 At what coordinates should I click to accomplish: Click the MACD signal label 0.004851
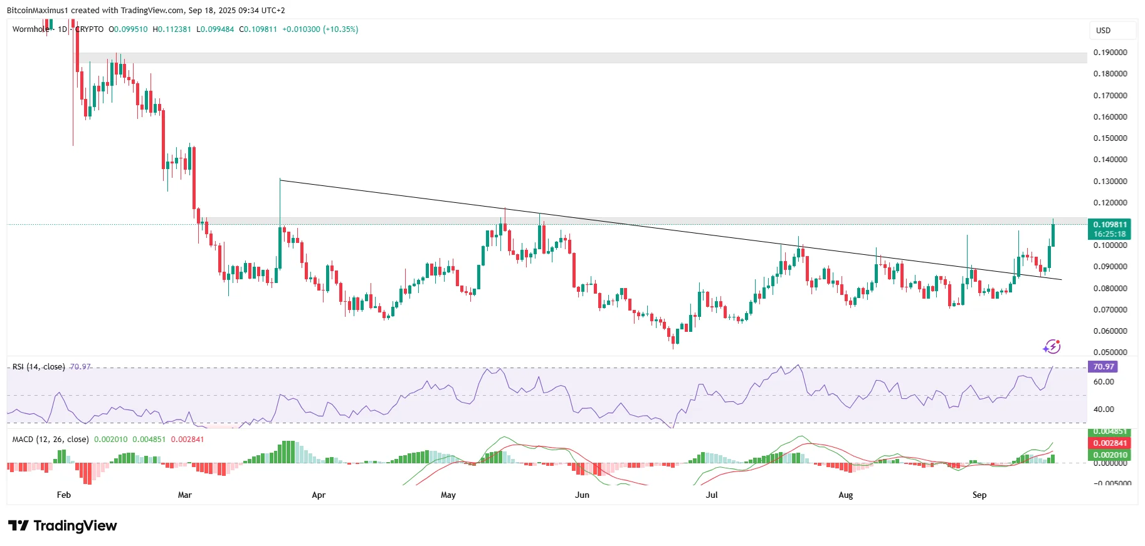1110,431
